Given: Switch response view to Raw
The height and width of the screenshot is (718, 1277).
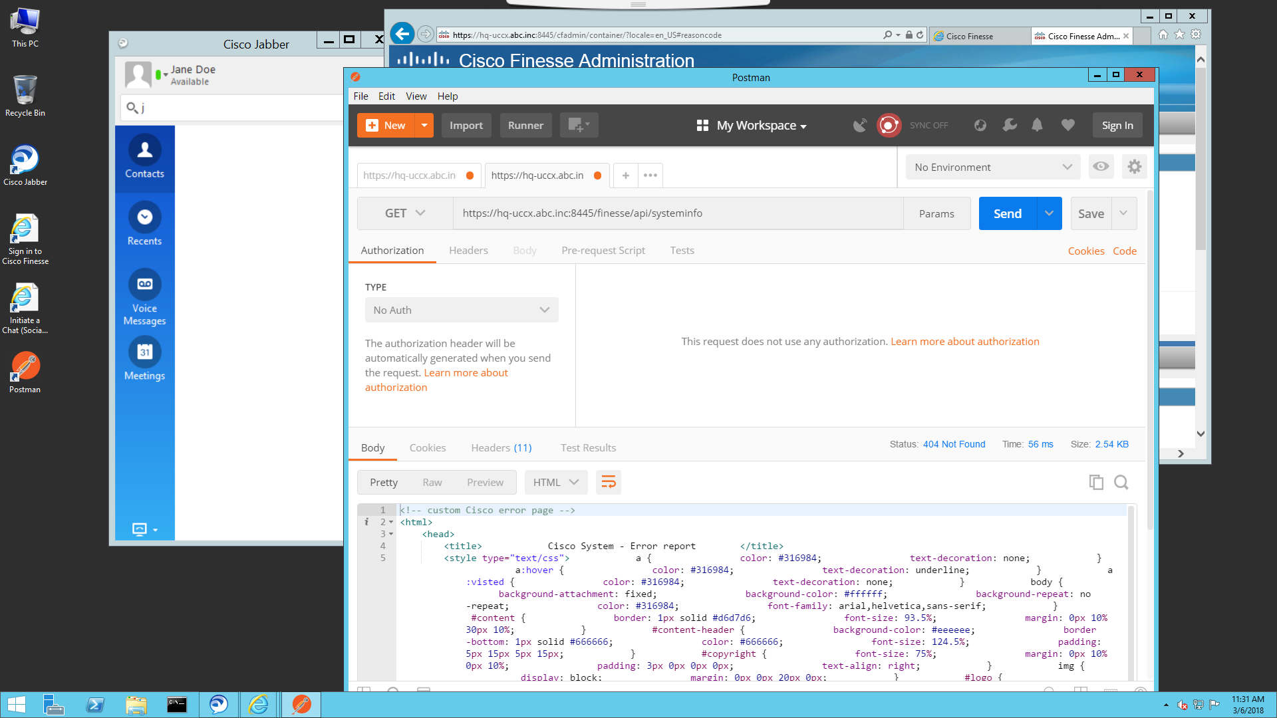Looking at the screenshot, I should pyautogui.click(x=432, y=483).
